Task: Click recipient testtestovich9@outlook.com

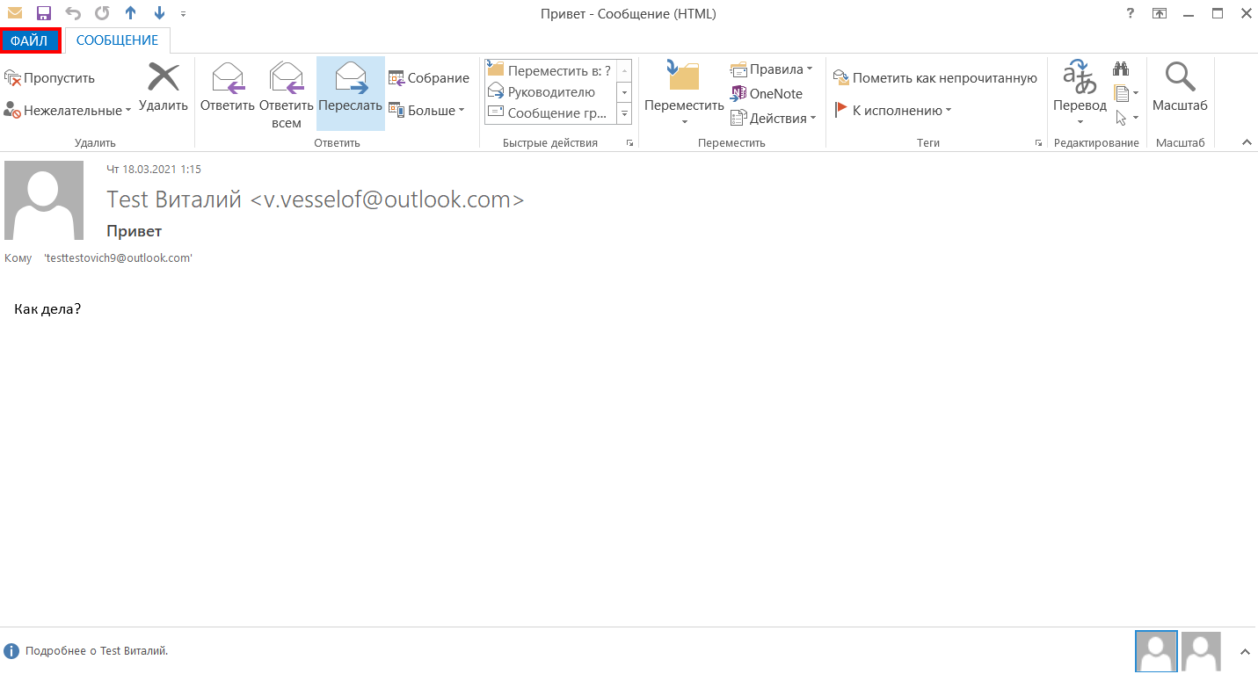Action: [118, 258]
